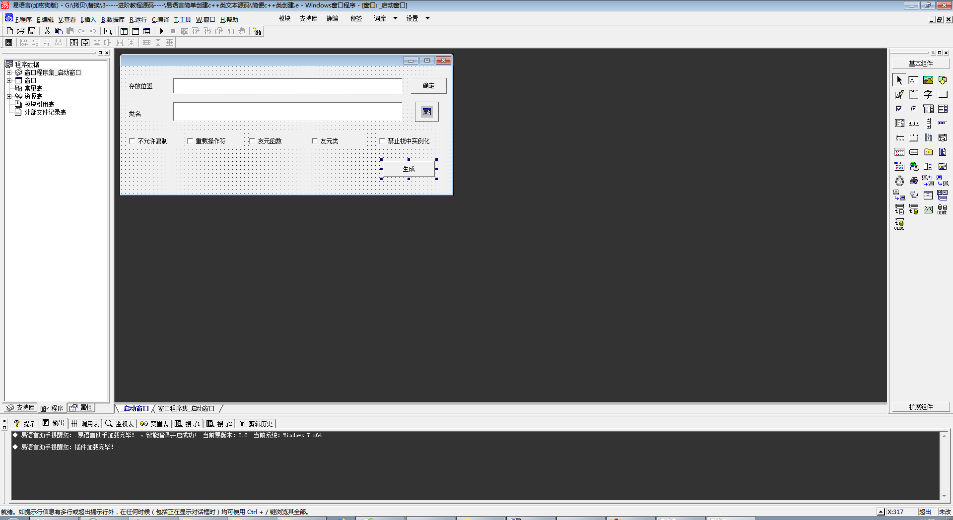Open the E.编辑 menu
953x520 pixels.
tap(45, 20)
